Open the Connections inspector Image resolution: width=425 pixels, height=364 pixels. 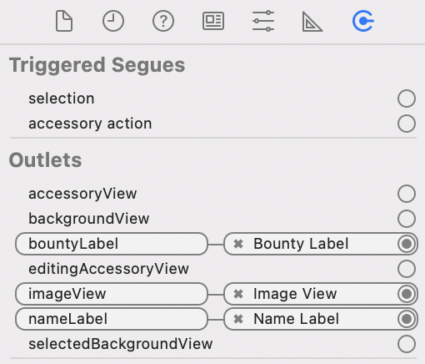[x=363, y=21]
